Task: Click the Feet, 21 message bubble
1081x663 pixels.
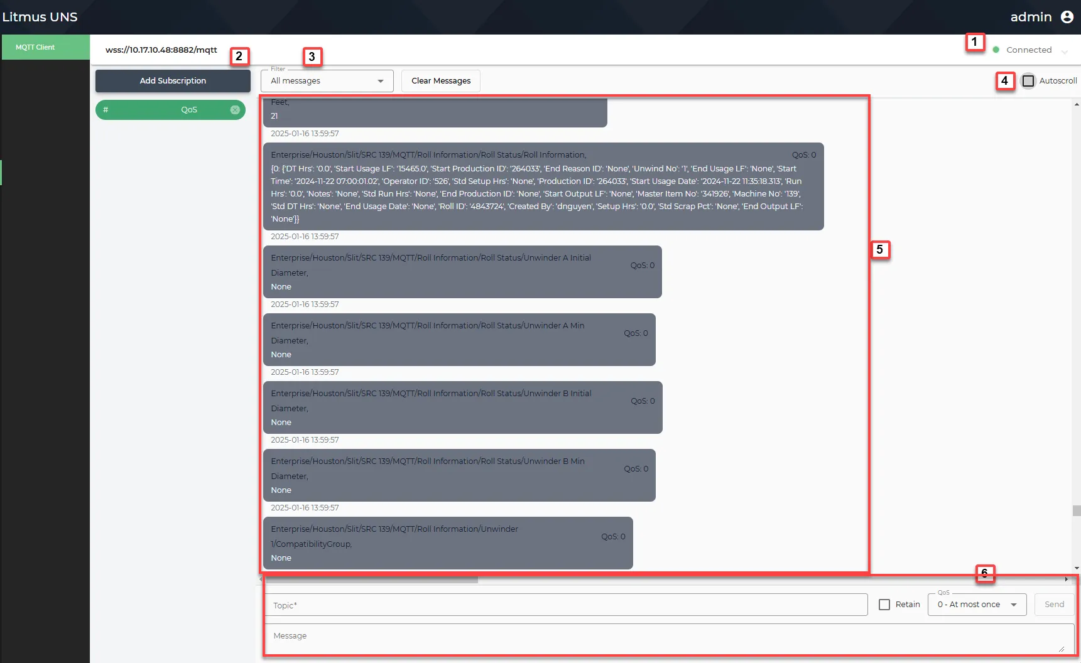Action: (435, 112)
